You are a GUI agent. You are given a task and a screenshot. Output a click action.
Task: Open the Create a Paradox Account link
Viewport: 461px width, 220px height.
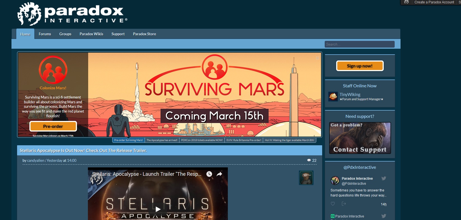(x=434, y=2)
